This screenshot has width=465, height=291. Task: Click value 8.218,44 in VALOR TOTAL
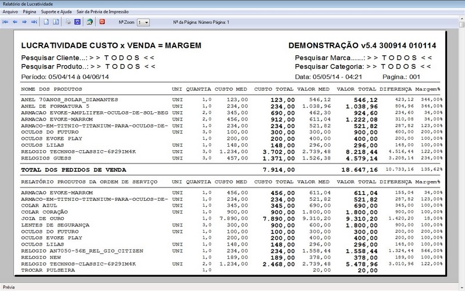click(362, 152)
